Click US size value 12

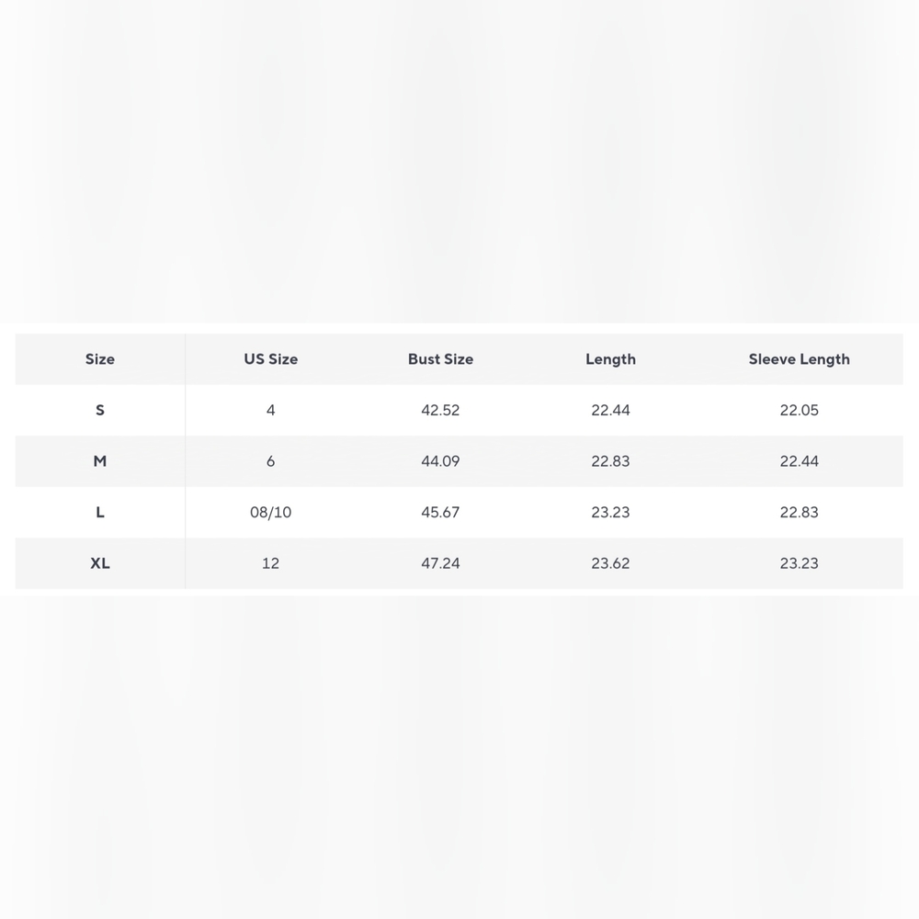pyautogui.click(x=271, y=563)
